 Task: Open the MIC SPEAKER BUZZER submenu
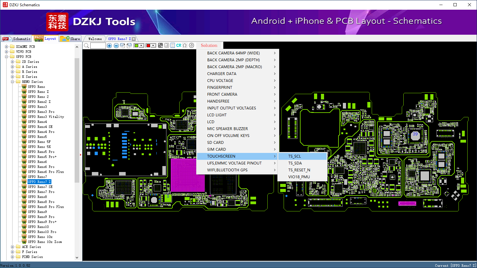238,129
